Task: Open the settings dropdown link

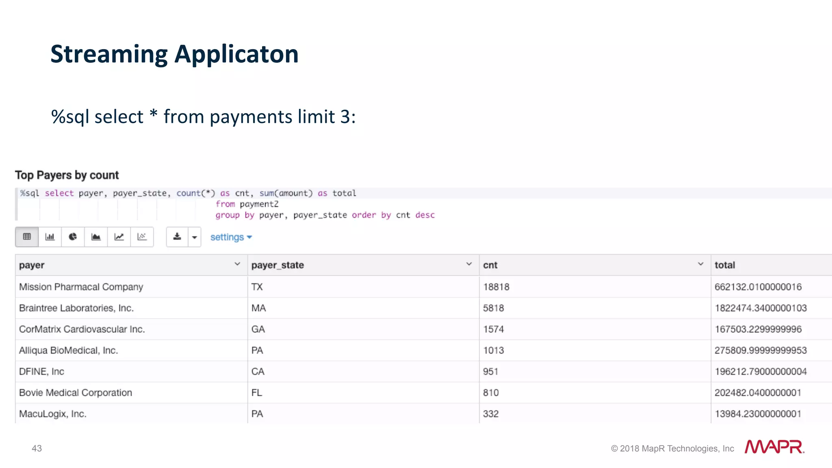Action: coord(231,237)
